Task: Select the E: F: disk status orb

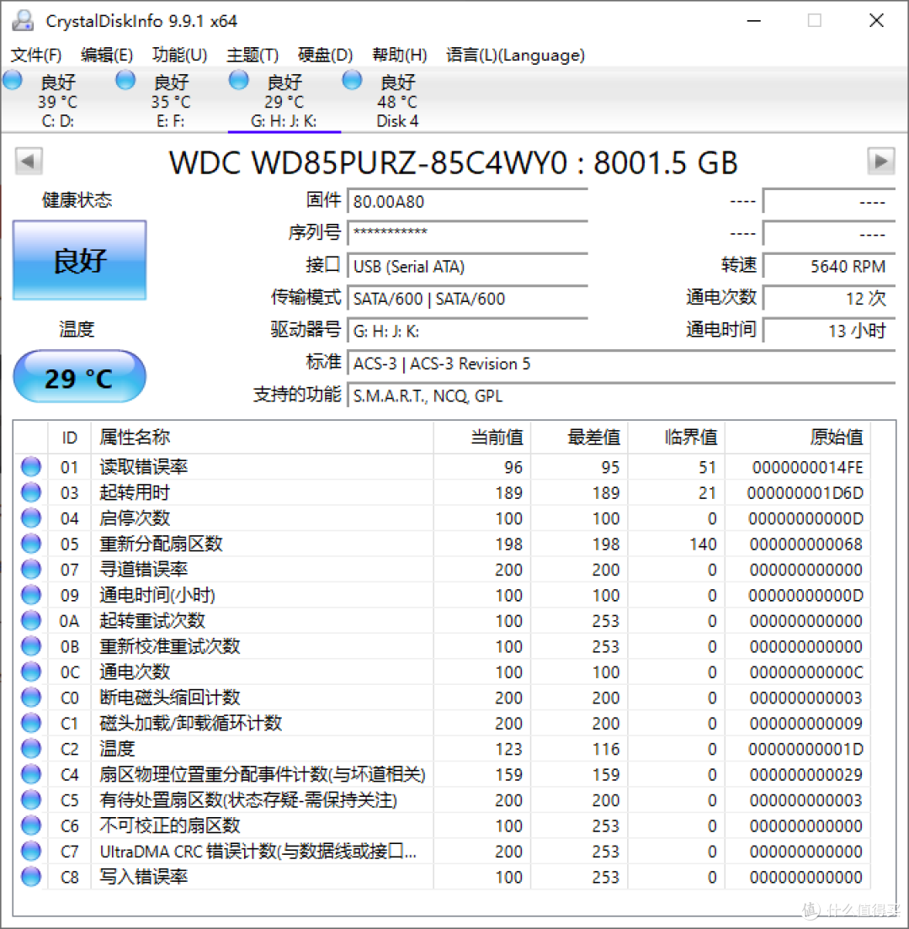Action: tap(125, 80)
